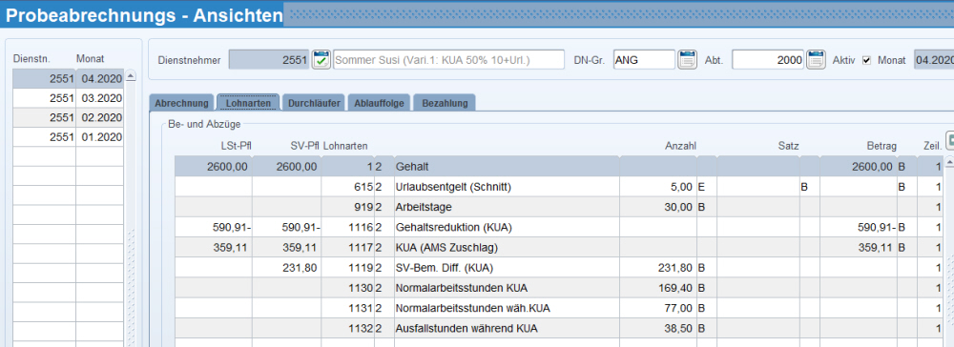
Task: Click the DN-Gr. field containing ANG
Action: pyautogui.click(x=644, y=59)
